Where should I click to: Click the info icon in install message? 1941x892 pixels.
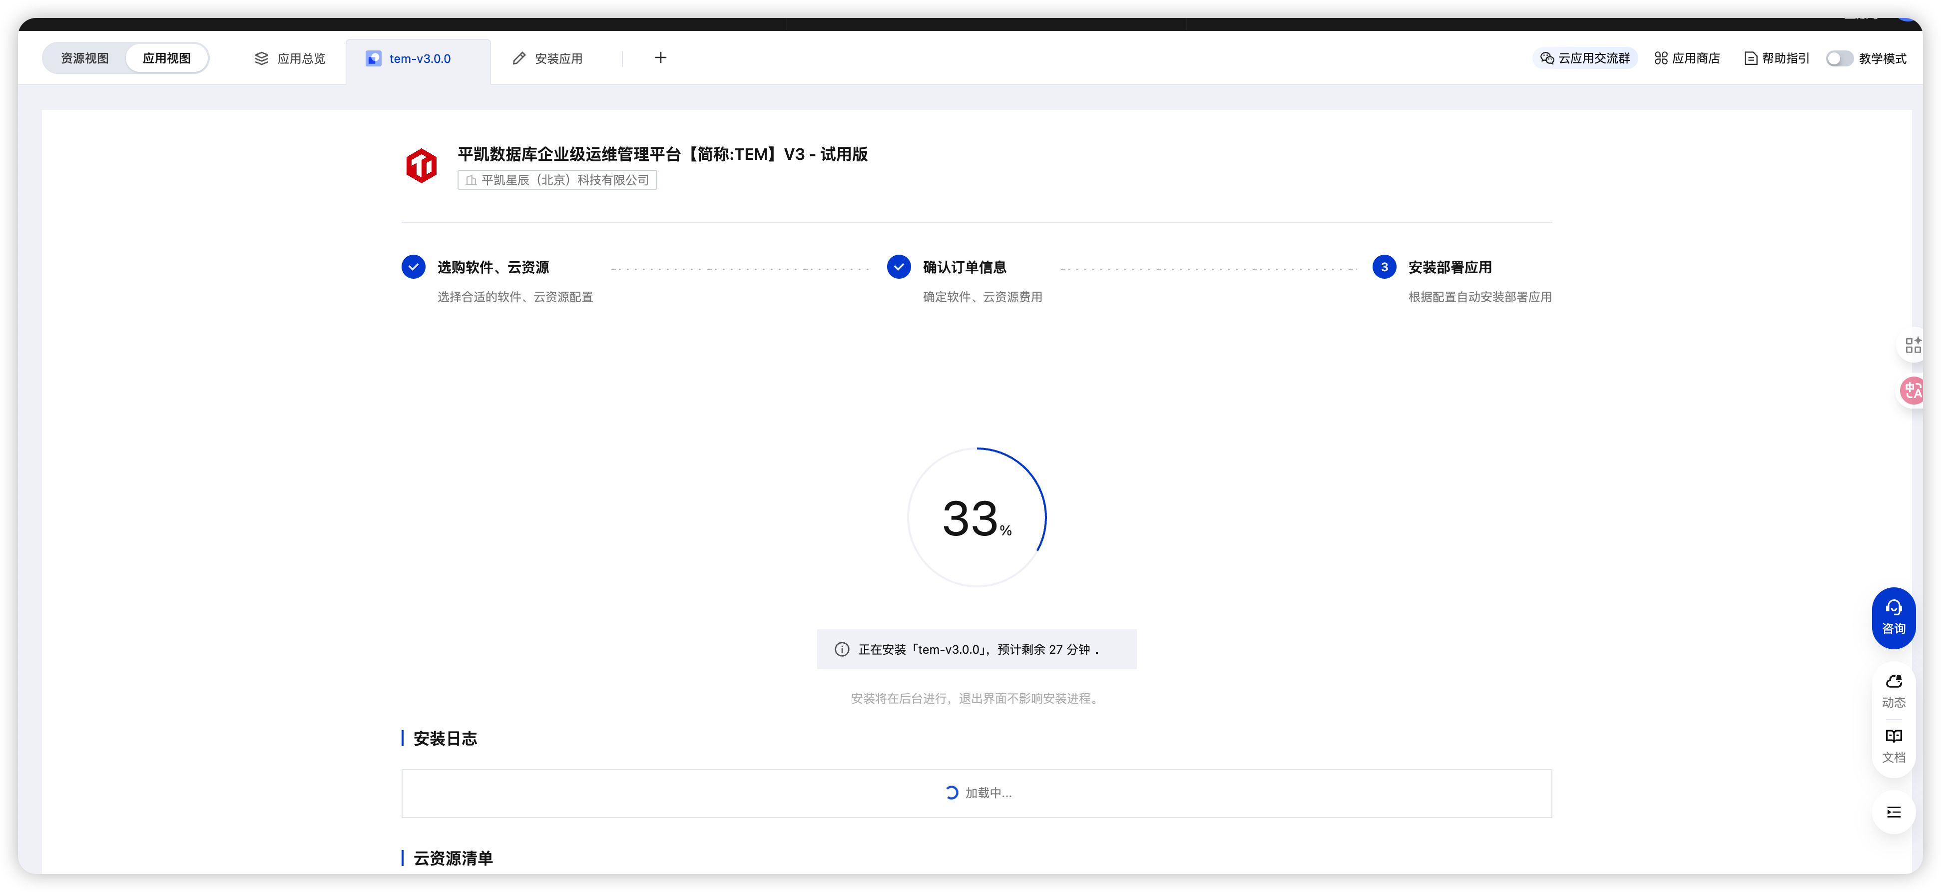coord(842,649)
